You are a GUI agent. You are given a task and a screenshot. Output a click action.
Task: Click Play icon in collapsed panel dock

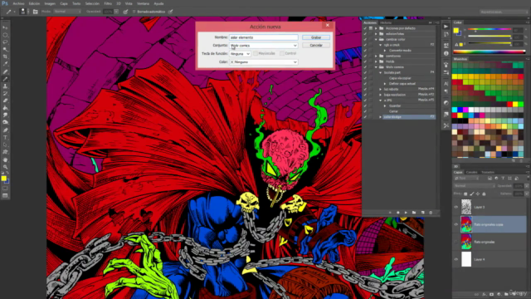(446, 27)
